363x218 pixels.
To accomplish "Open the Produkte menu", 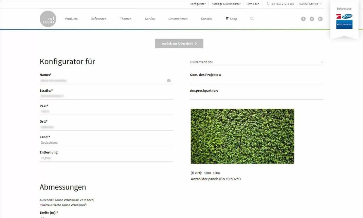I will tap(71, 19).
